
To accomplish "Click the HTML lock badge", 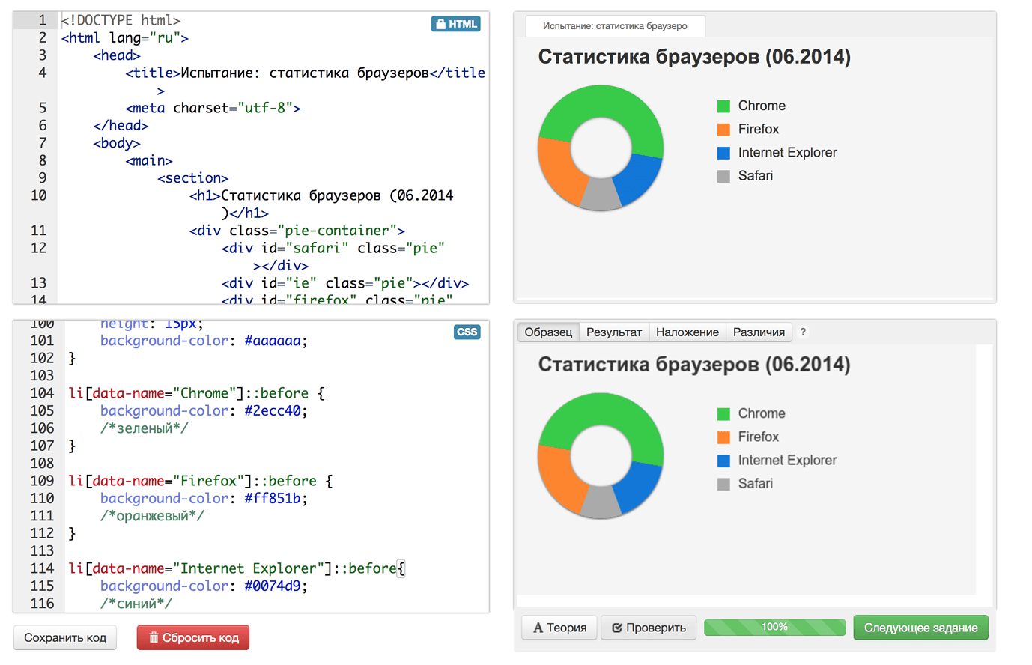I will pos(455,24).
